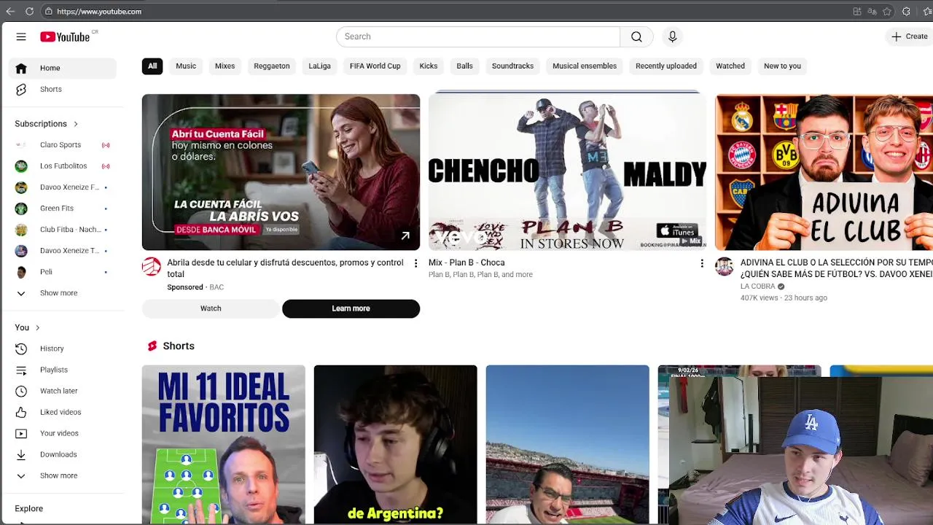
Task: Open Mi 11 Ideal Favoritos short
Action: click(224, 445)
